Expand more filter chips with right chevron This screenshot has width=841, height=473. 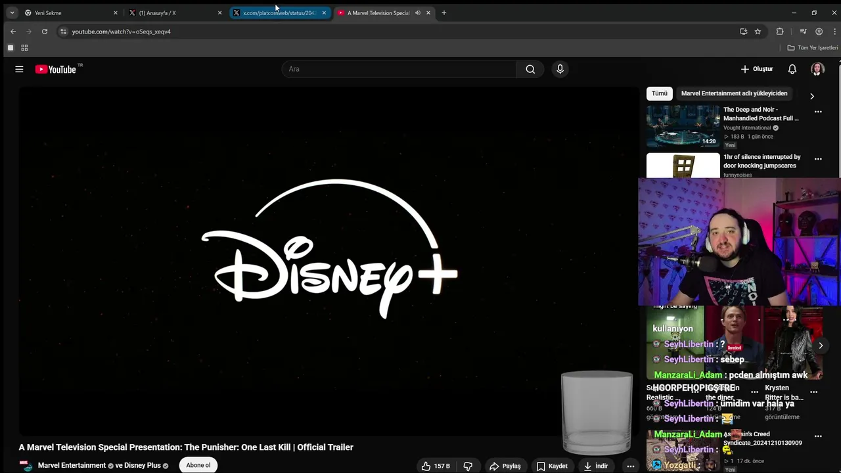point(811,96)
